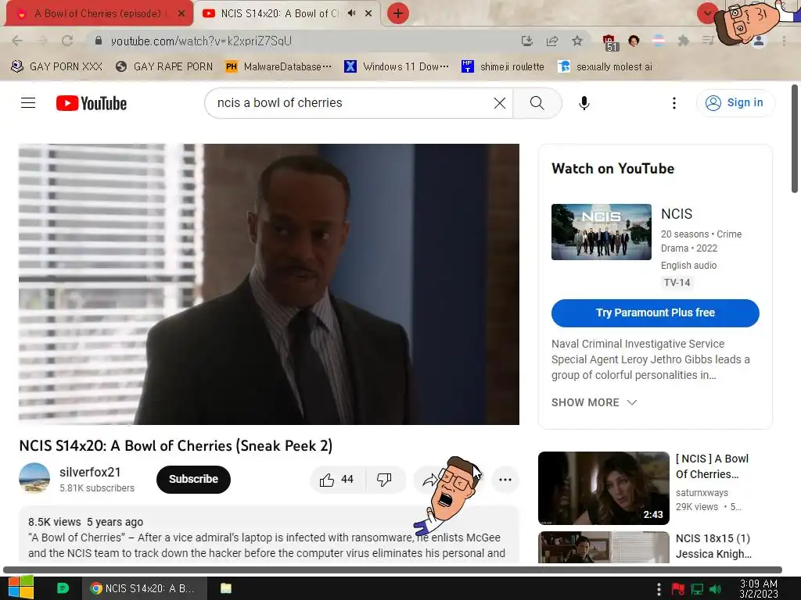Subscribe to silverfox21 channel
The height and width of the screenshot is (600, 801).
[193, 479]
